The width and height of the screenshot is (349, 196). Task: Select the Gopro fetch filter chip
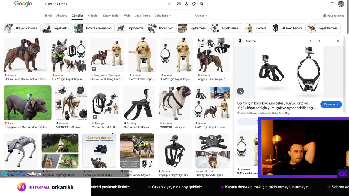131,28
